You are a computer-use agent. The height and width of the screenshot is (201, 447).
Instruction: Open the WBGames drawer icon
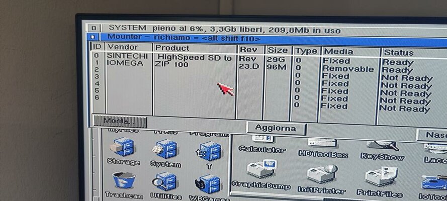pos(208,184)
